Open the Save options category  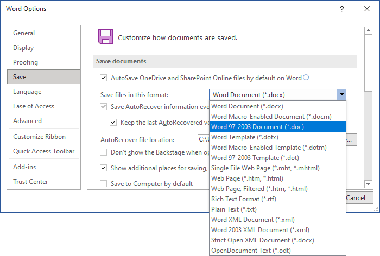click(43, 77)
